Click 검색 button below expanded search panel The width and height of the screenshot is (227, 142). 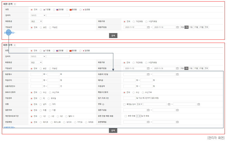tap(113, 131)
